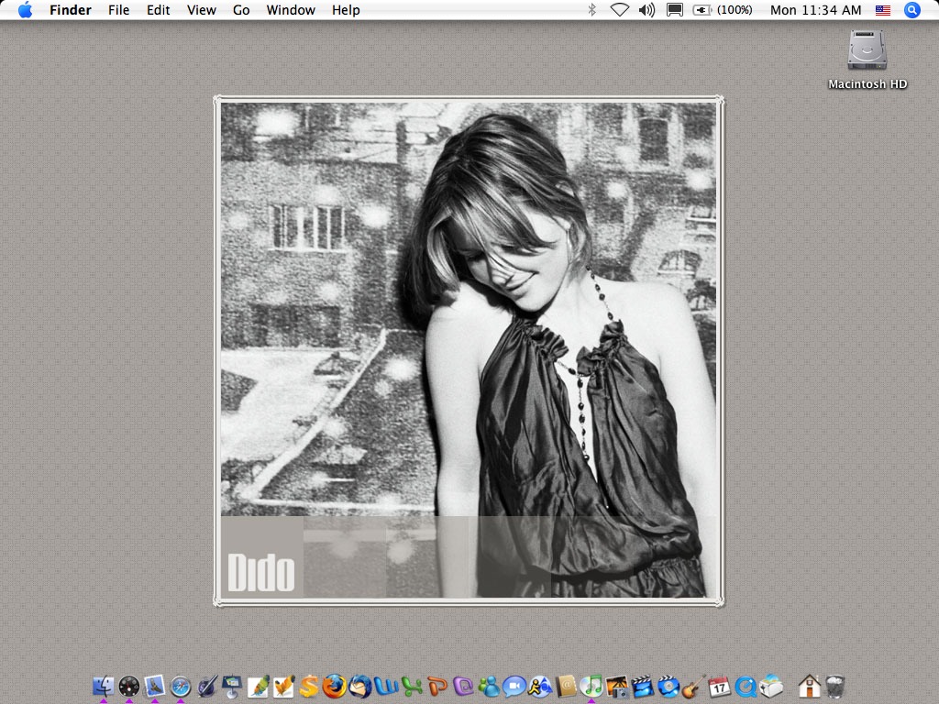939x704 pixels.
Task: Open the File menu
Action: [x=118, y=9]
